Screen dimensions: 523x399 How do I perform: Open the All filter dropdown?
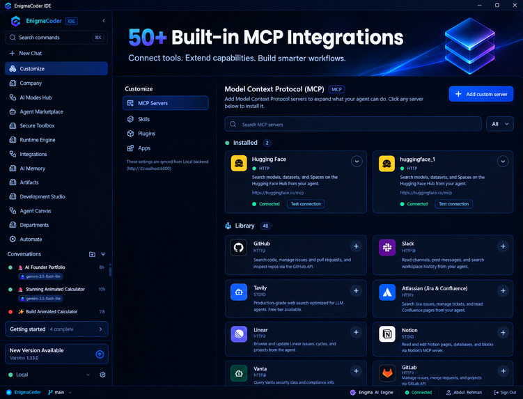point(499,124)
